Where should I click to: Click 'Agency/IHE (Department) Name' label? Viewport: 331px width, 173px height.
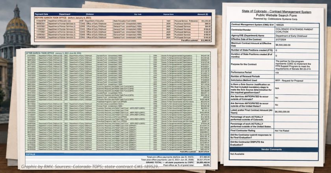[x=247, y=35]
